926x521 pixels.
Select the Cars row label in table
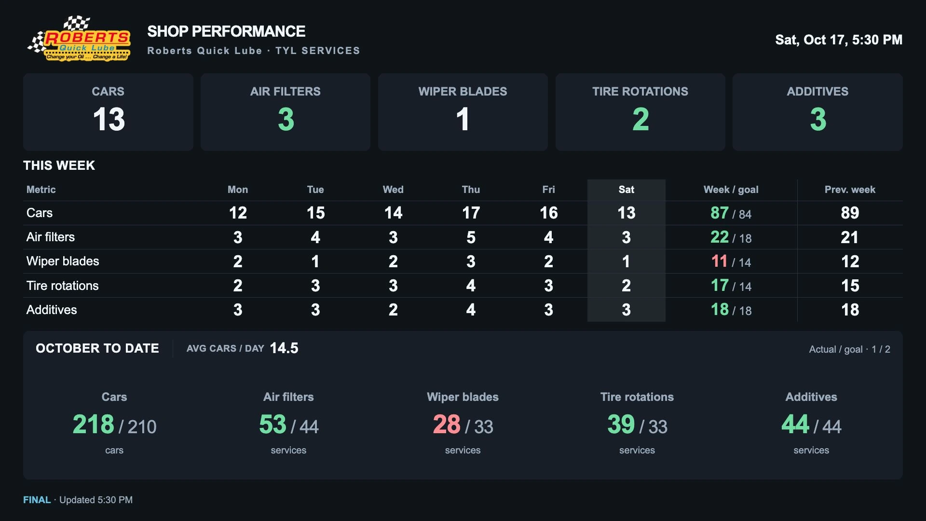pos(40,213)
